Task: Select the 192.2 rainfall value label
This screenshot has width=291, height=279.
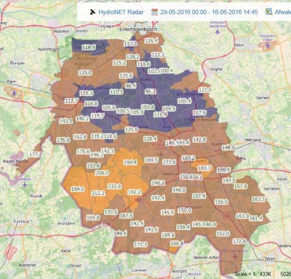Action: pos(135,192)
